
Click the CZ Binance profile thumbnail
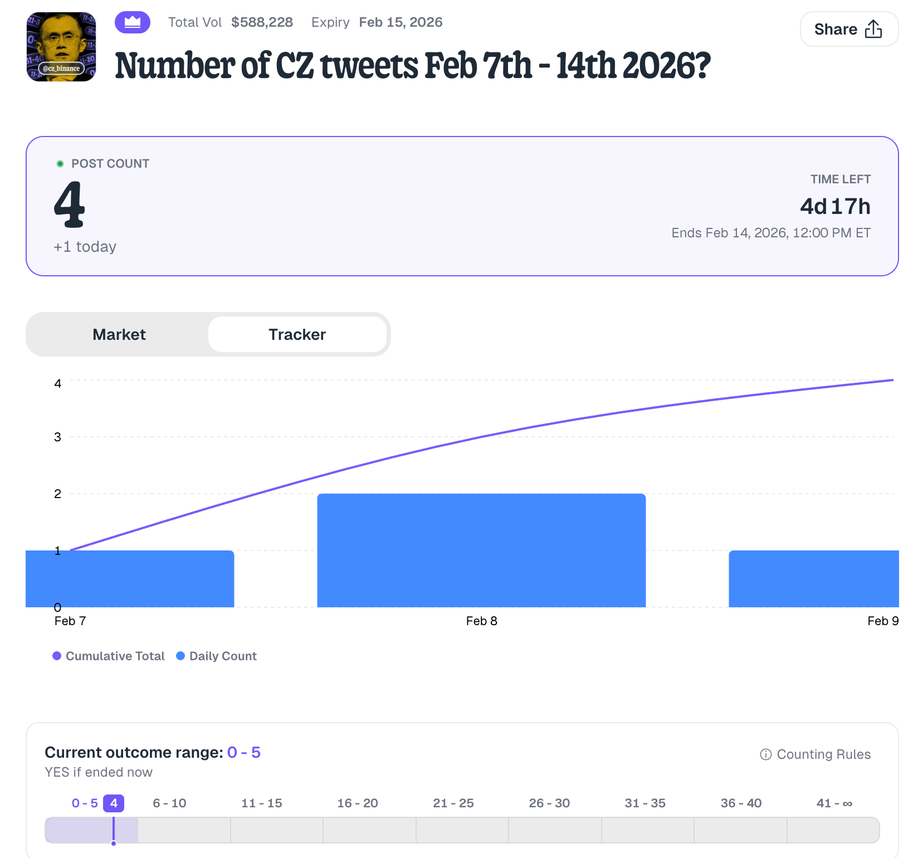tap(61, 47)
